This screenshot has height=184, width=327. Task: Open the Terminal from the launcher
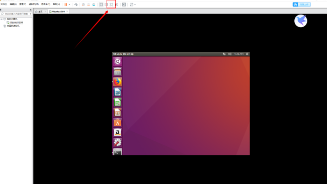(x=118, y=152)
